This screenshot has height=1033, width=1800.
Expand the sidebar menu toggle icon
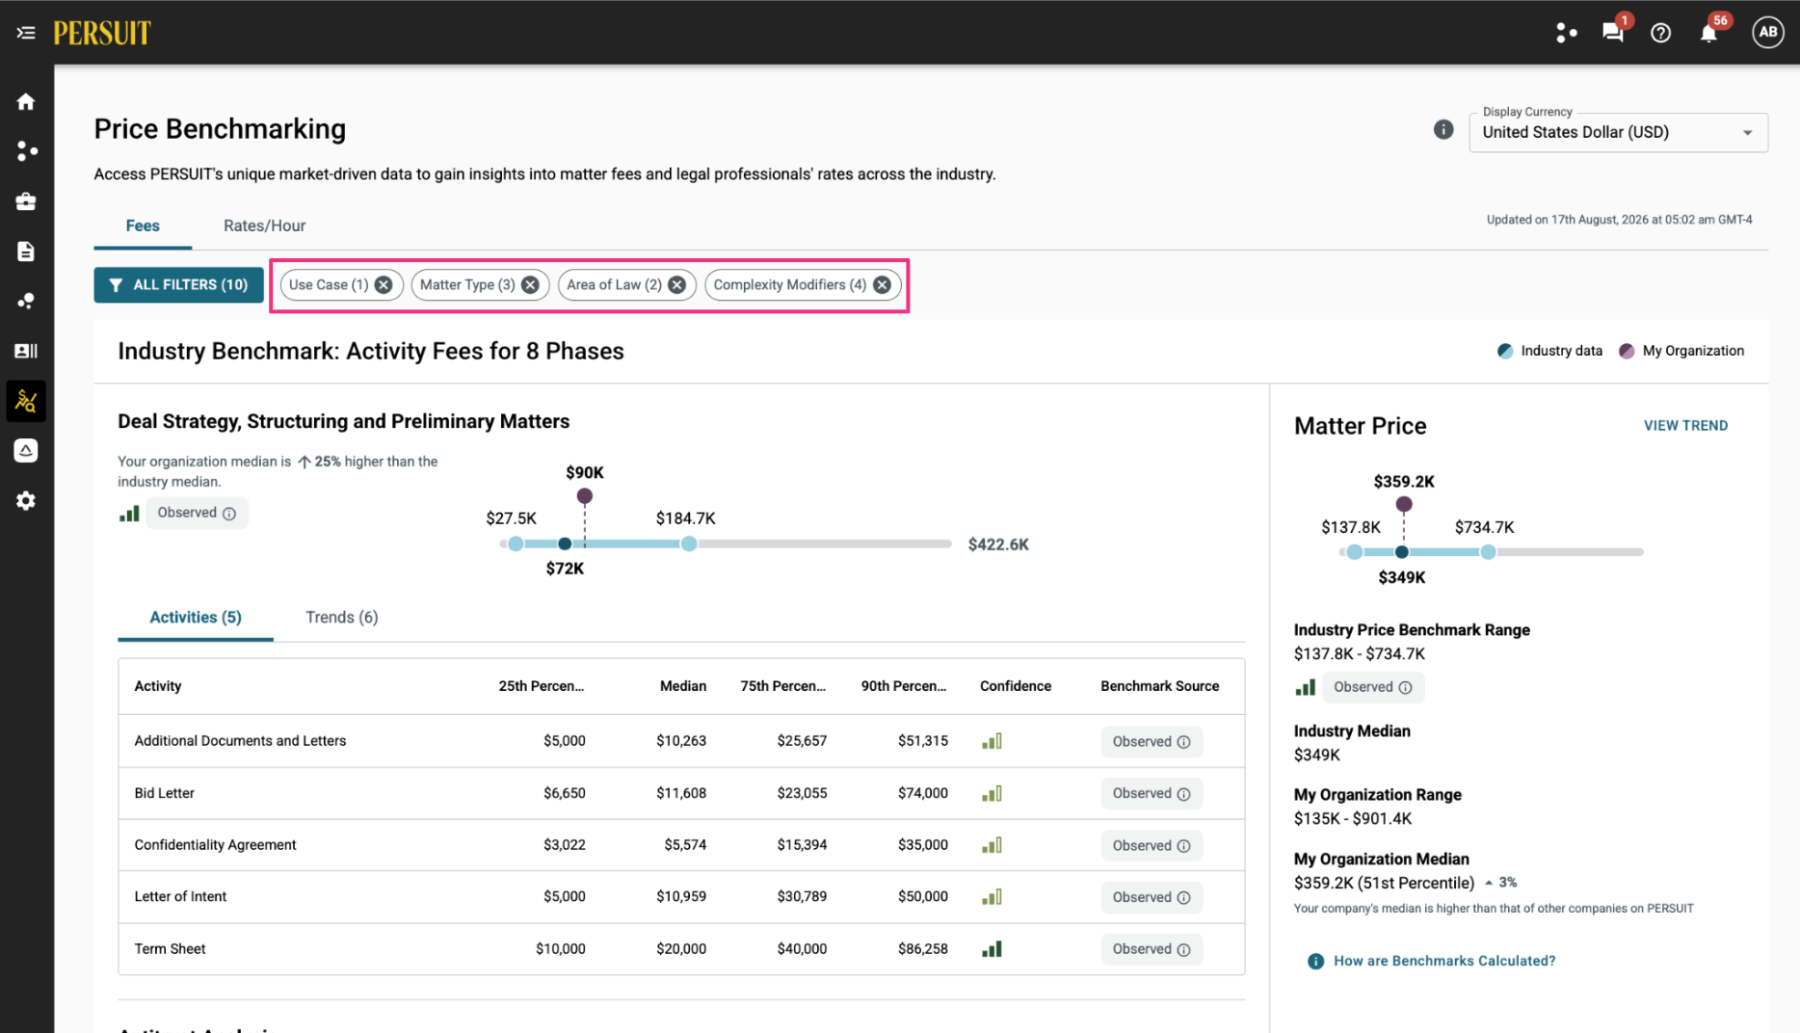26,33
